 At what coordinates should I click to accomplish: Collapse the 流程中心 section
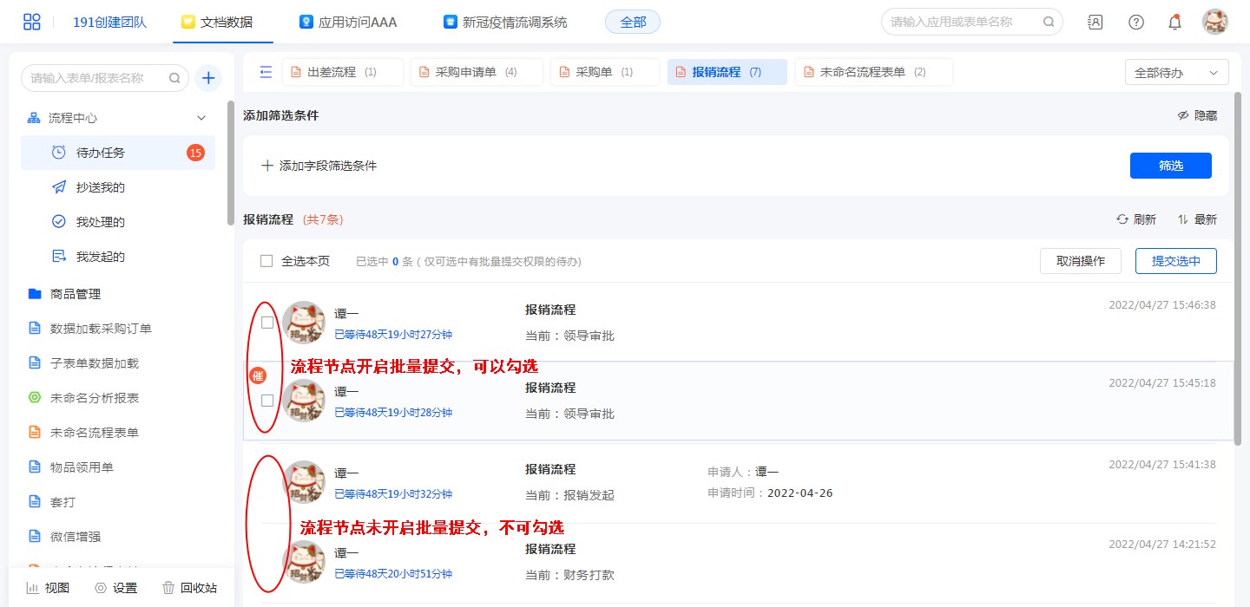pos(201,118)
